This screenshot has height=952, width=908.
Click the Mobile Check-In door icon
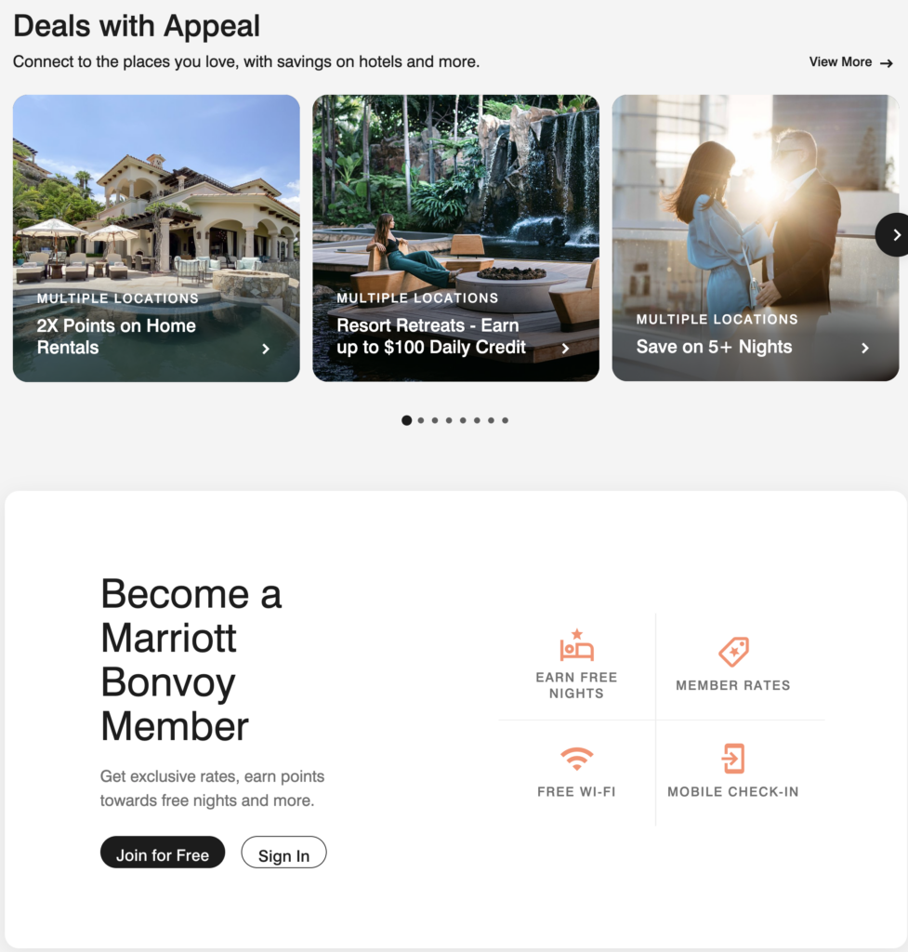tap(733, 759)
